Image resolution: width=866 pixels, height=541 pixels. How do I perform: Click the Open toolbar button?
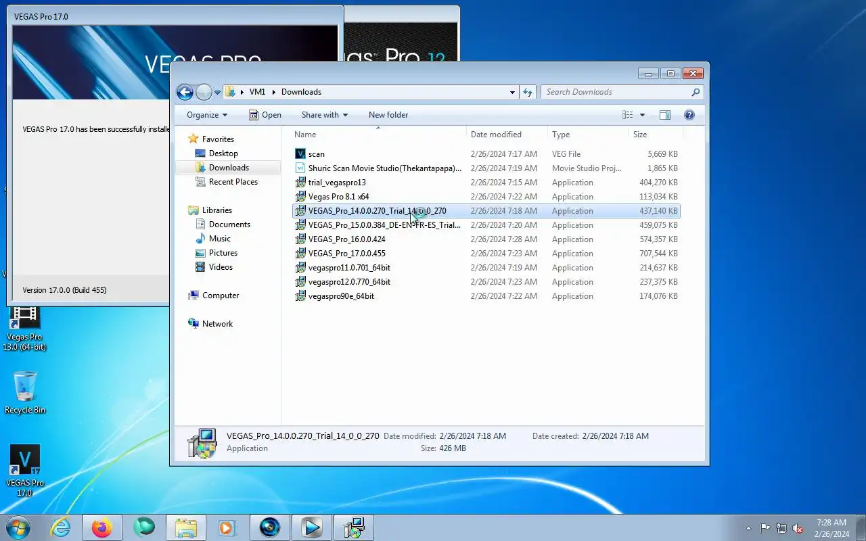pos(265,115)
